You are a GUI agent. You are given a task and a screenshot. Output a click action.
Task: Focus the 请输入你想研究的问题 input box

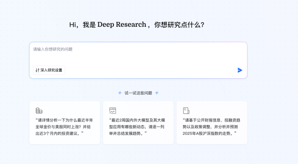click(138, 60)
